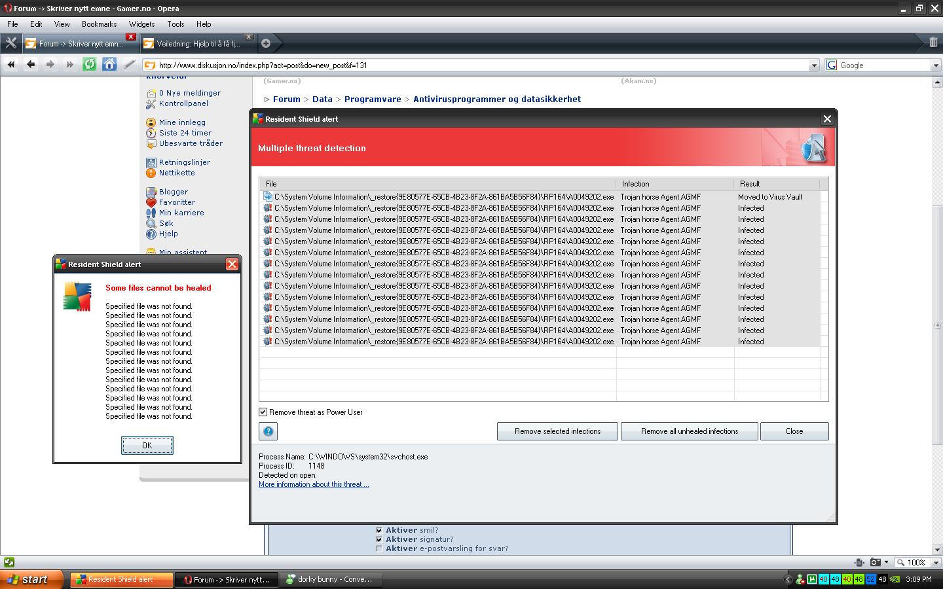Toggle Aktiver smil checkbox
The width and height of the screenshot is (943, 589).
[379, 530]
